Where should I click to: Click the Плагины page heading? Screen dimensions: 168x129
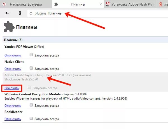pos(27,27)
